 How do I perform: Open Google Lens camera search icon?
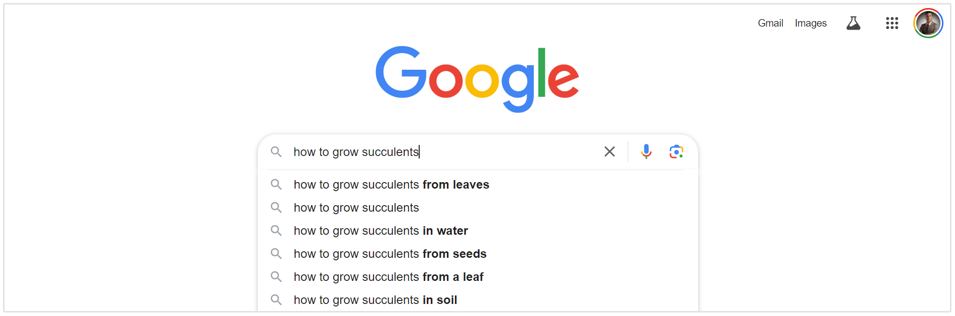[x=677, y=151]
